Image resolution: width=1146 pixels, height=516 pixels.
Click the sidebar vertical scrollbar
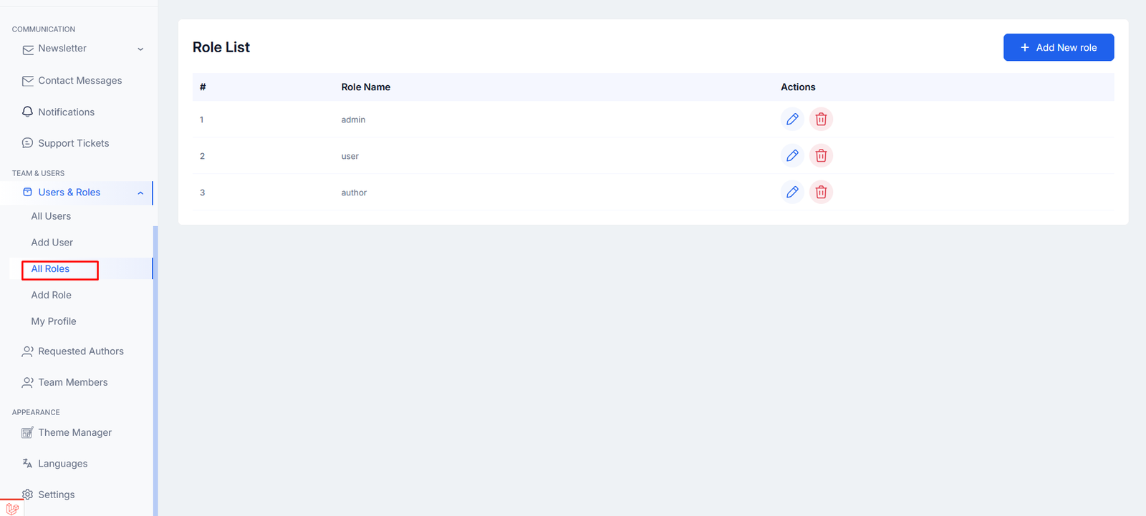click(155, 371)
